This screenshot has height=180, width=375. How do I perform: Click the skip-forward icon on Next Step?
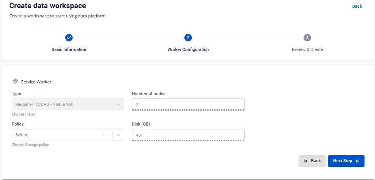[358, 161]
